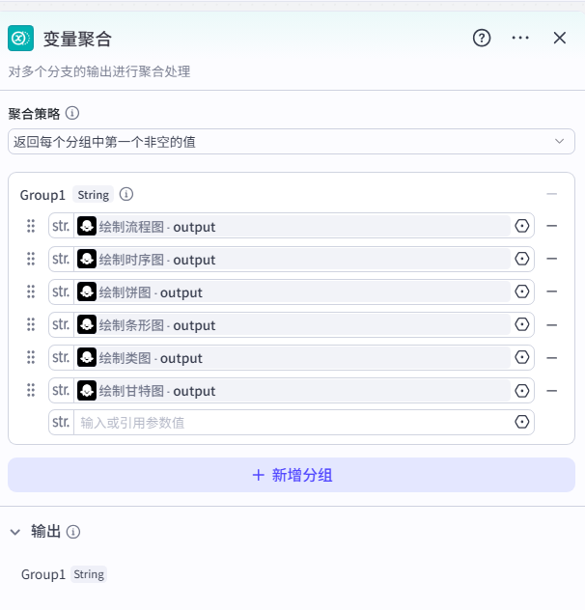Click the variable picker icon for 绘制甘特图
Viewport: 585px width, 610px height.
pyautogui.click(x=522, y=390)
